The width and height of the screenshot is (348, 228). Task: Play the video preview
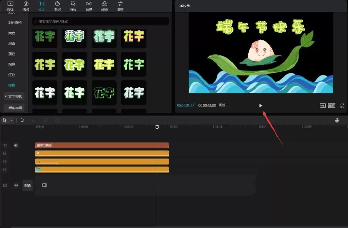click(x=261, y=106)
